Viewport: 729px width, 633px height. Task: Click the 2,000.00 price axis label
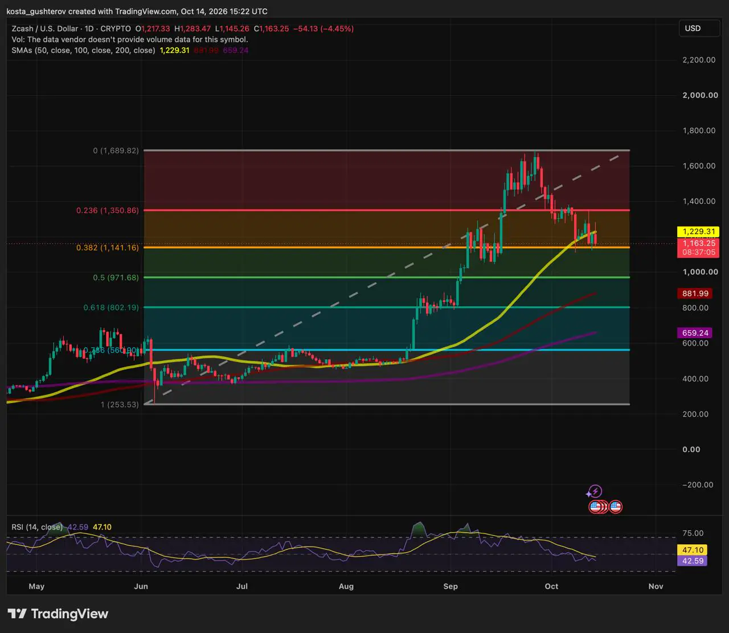(x=700, y=95)
